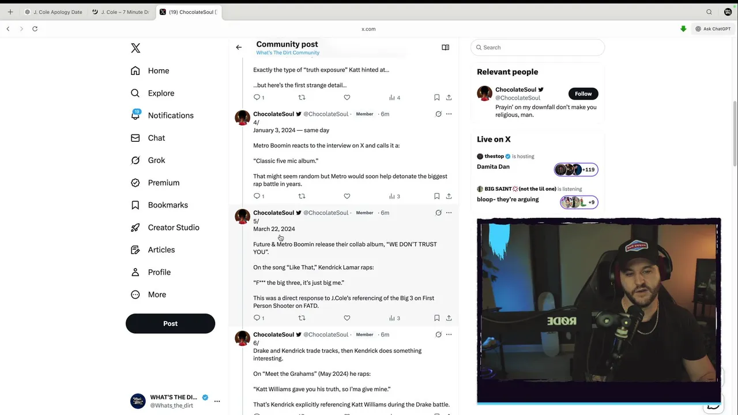Open more options on the 6/ post

[x=449, y=335]
